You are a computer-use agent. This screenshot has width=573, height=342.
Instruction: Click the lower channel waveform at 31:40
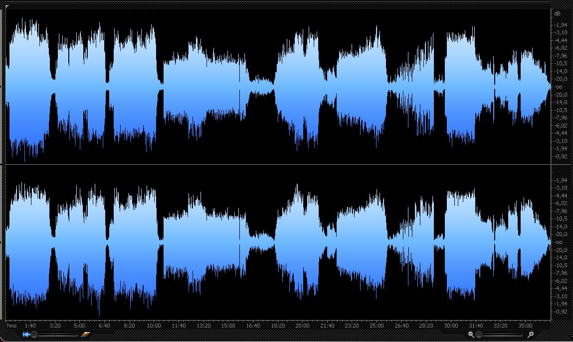pos(476,242)
